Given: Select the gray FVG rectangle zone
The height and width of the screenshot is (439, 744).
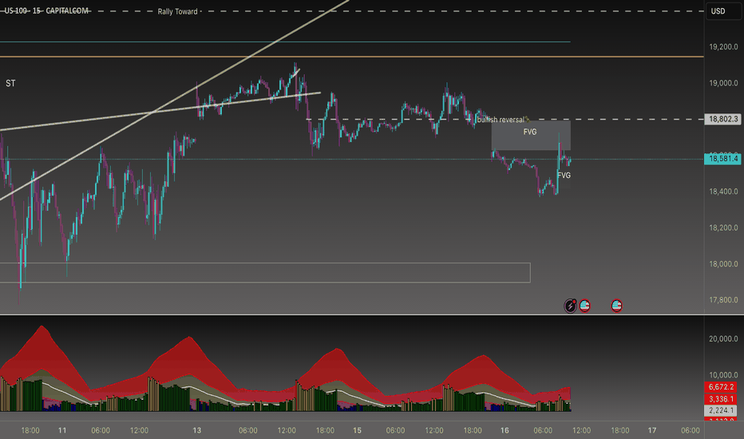Looking at the screenshot, I should coord(531,136).
